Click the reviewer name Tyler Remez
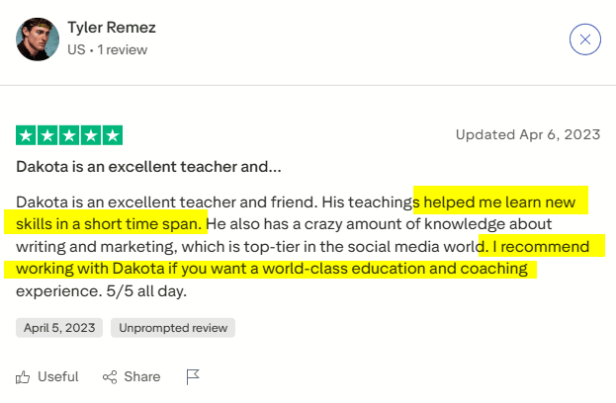The height and width of the screenshot is (403, 616). (111, 27)
